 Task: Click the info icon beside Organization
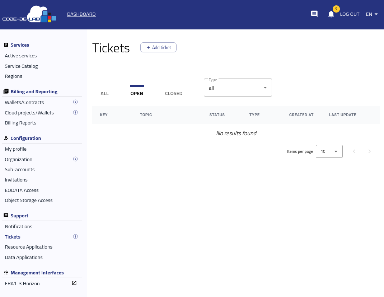click(x=75, y=159)
